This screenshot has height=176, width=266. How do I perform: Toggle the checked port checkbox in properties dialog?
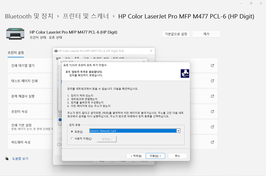pyautogui.click(x=60, y=120)
